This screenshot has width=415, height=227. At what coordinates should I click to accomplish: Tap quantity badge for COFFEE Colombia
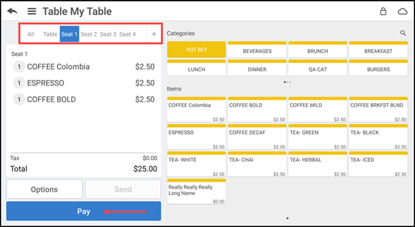click(19, 66)
